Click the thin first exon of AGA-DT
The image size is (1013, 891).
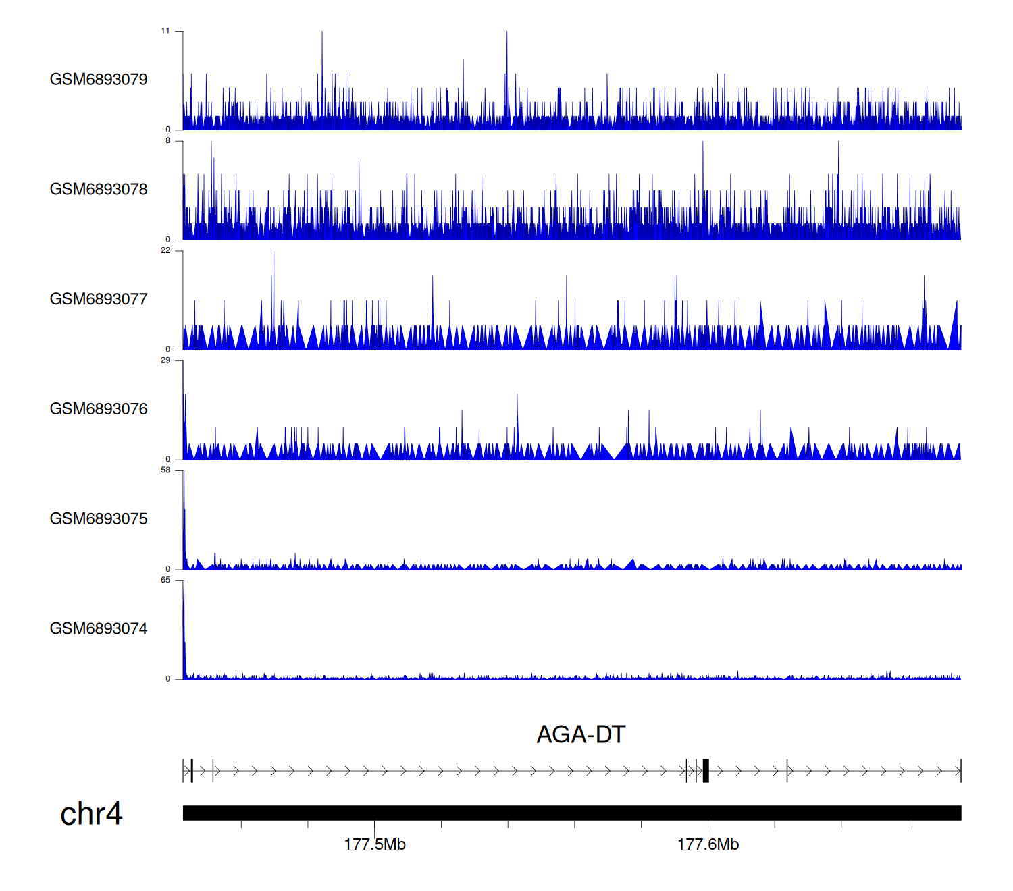192,770
